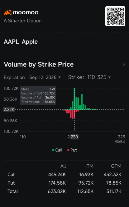The width and height of the screenshot is (129, 207).
Task: Click the moomoo bull logo icon
Action: 8,12
